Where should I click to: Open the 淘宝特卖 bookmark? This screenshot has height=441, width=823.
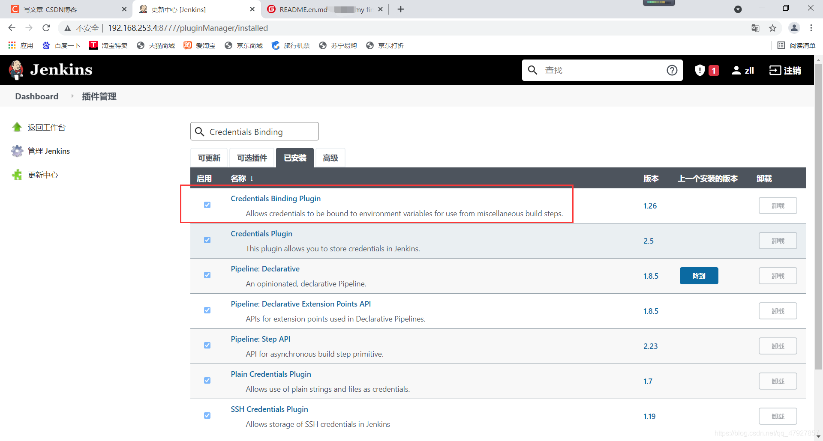click(108, 45)
